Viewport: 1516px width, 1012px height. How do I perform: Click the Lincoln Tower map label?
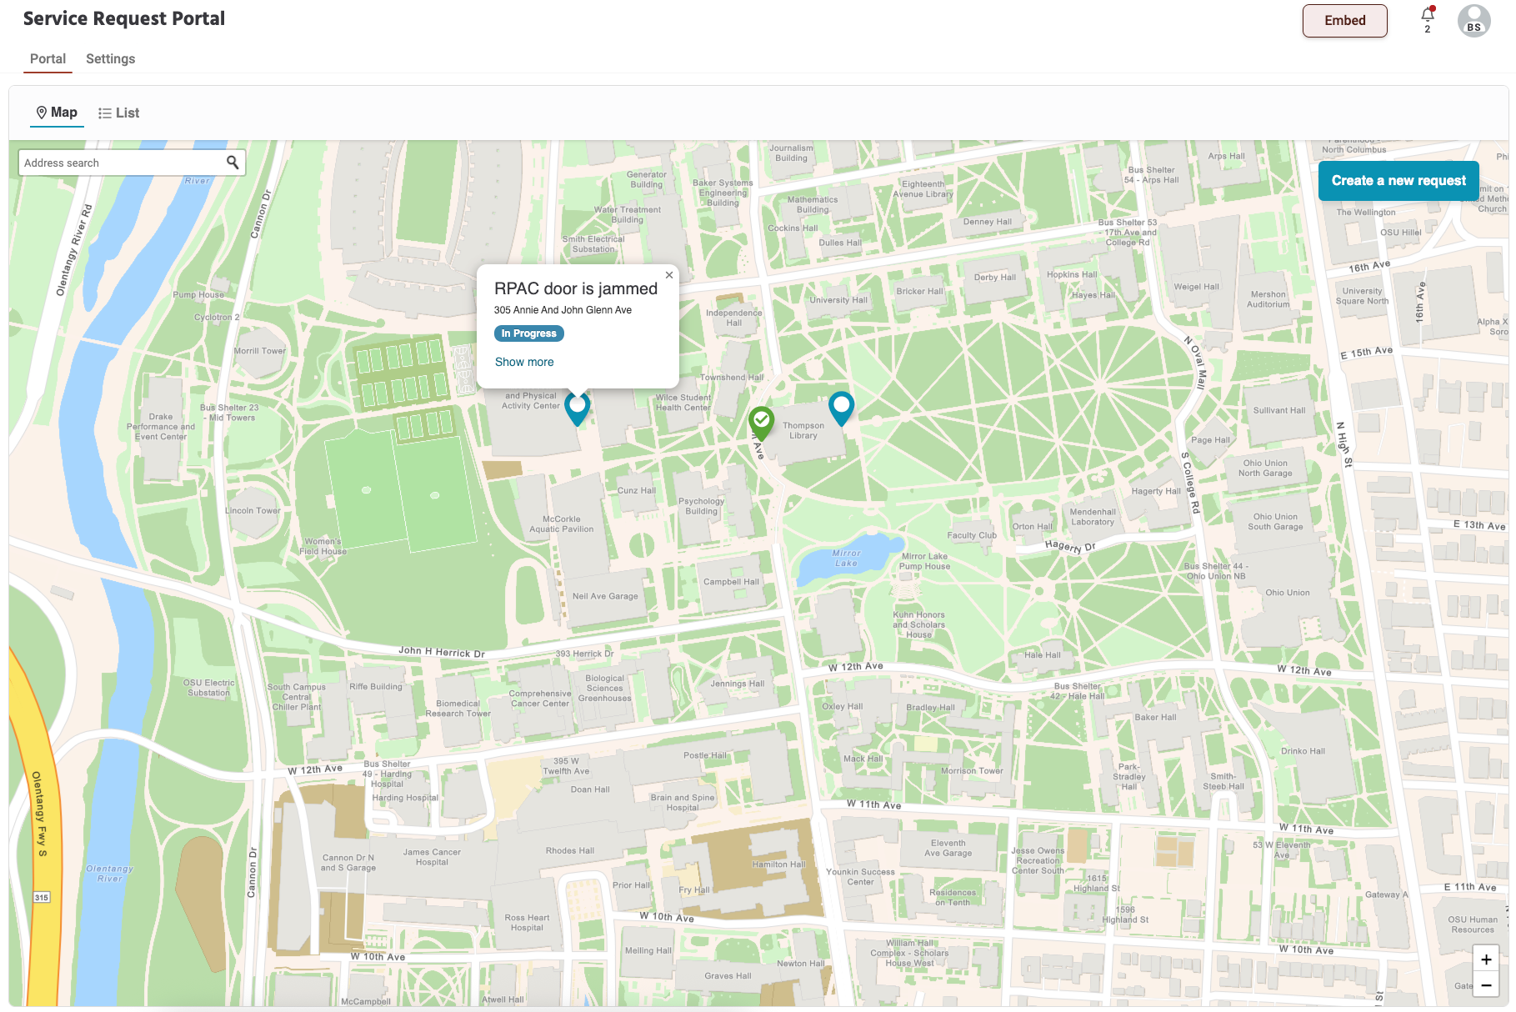(253, 510)
